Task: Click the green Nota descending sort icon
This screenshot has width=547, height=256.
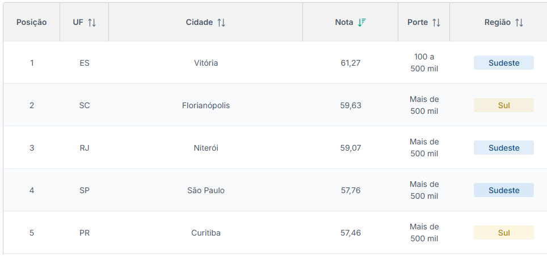Action: point(362,23)
